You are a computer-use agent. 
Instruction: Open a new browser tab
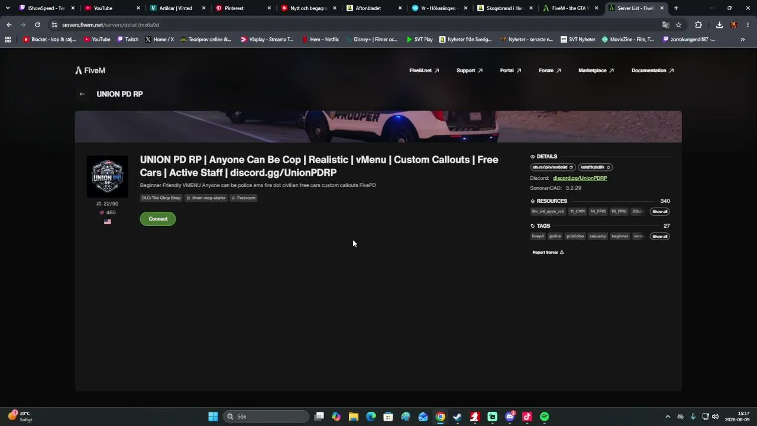(676, 8)
